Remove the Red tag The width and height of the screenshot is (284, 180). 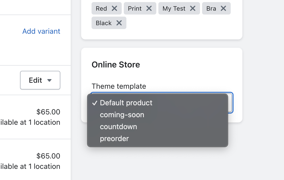(x=114, y=9)
